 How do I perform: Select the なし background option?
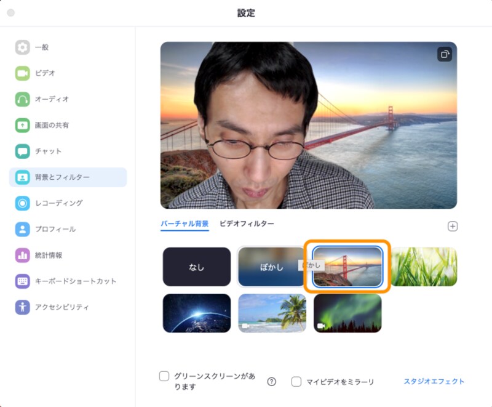tap(196, 266)
